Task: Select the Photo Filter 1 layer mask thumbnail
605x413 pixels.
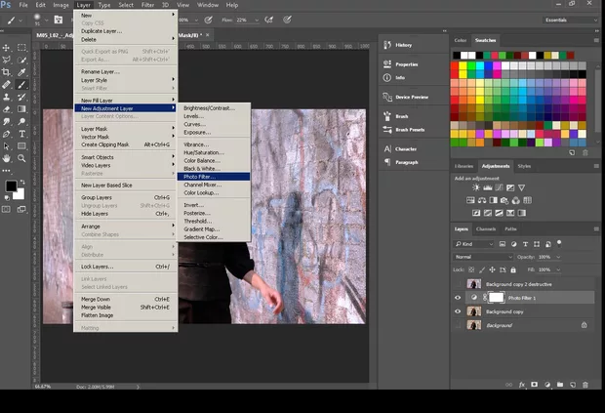Action: [x=495, y=297]
